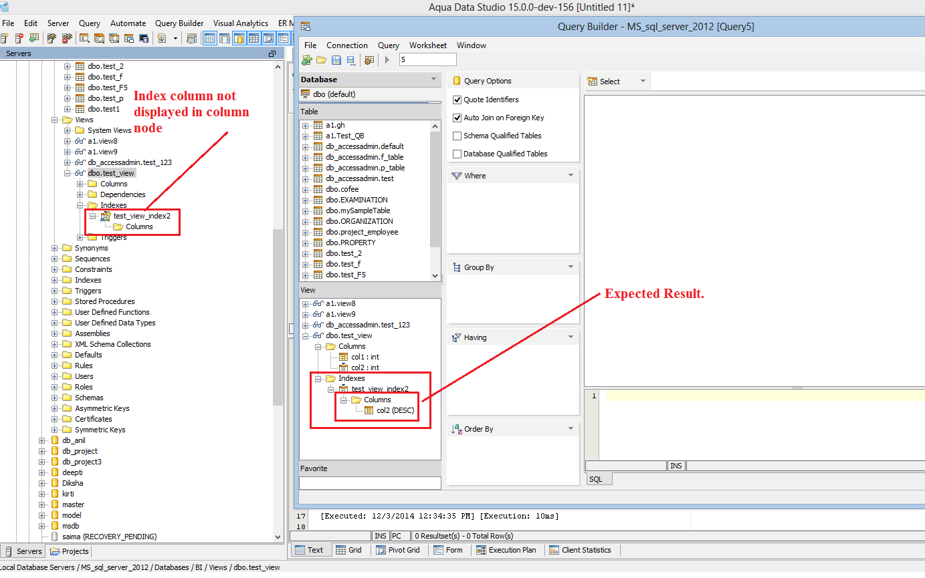
Task: Click the funnel icon beside Where
Action: pos(457,176)
